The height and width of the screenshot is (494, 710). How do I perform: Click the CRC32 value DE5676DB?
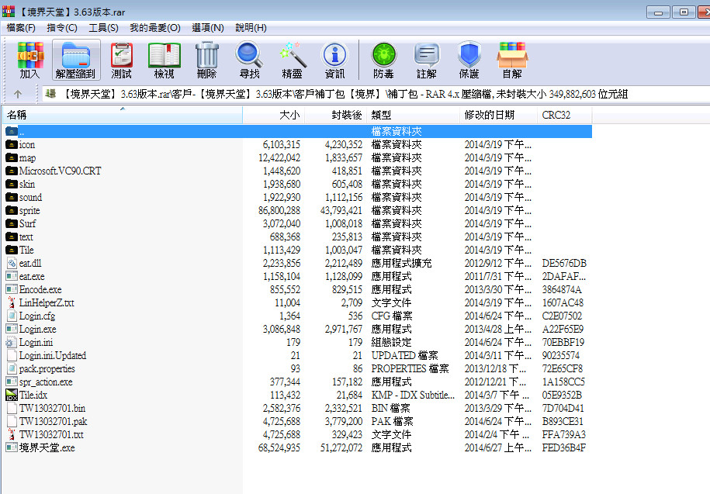click(564, 264)
